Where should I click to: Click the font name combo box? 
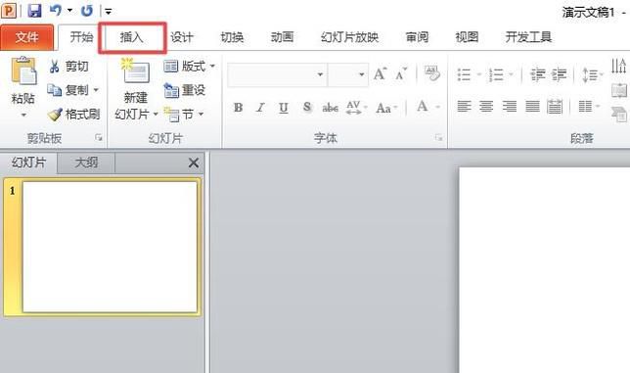[277, 74]
